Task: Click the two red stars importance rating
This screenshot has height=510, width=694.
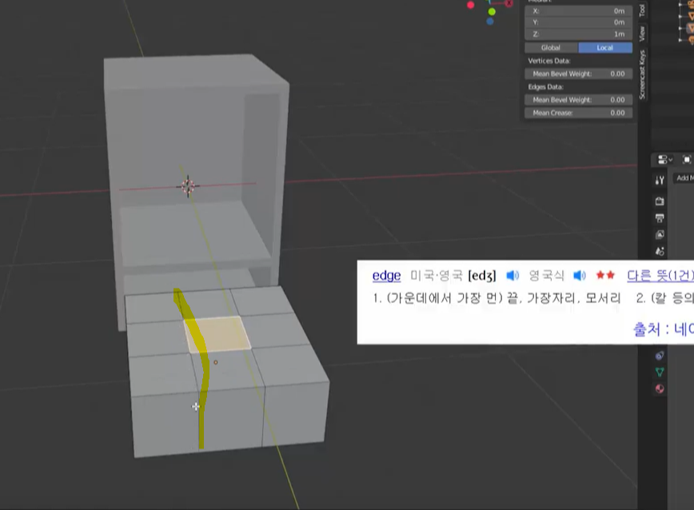Action: [605, 276]
